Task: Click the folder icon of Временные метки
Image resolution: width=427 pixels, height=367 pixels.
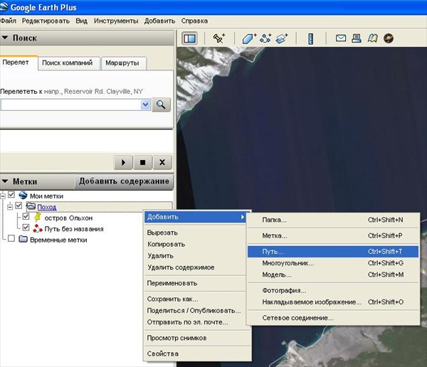Action: pos(23,239)
